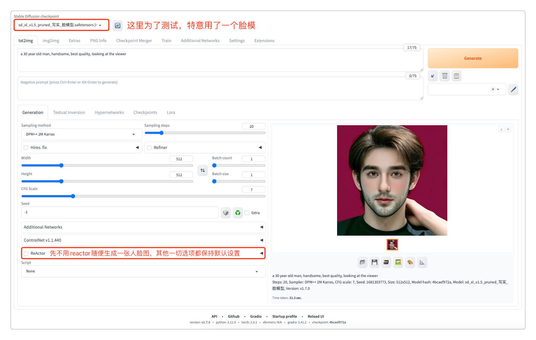This screenshot has height=340, width=536.
Task: Open the Train tab
Action: [x=166, y=41]
